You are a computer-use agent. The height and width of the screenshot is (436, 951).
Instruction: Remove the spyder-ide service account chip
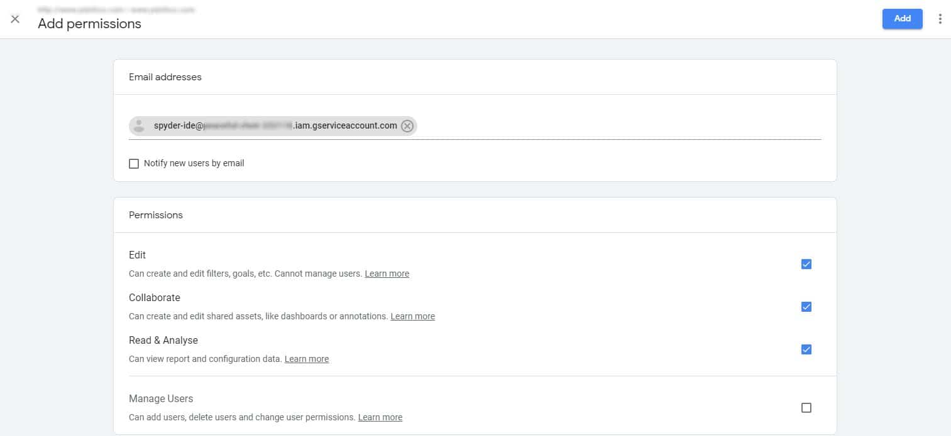[407, 125]
